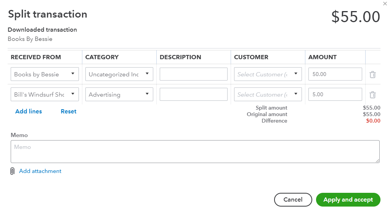Image resolution: width=390 pixels, height=210 pixels.
Task: Click the second row description field
Action: (194, 94)
